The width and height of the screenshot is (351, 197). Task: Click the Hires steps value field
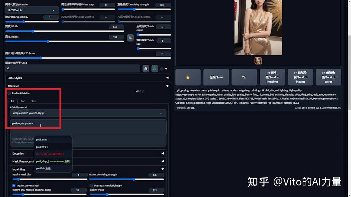coord(107,5)
